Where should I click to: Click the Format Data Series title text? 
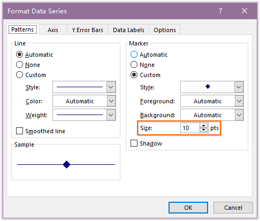pyautogui.click(x=37, y=11)
